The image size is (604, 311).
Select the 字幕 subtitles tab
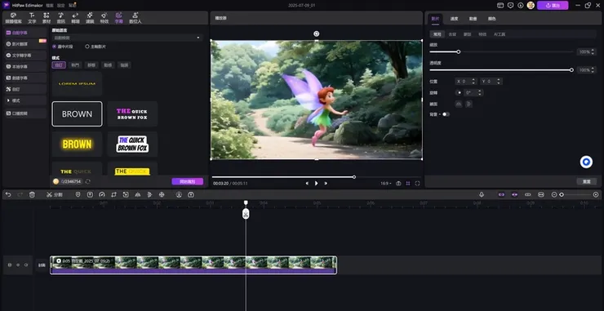point(118,18)
